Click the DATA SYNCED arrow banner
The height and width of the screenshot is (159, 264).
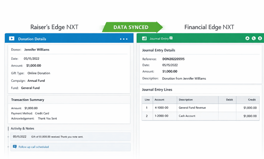tap(132, 27)
